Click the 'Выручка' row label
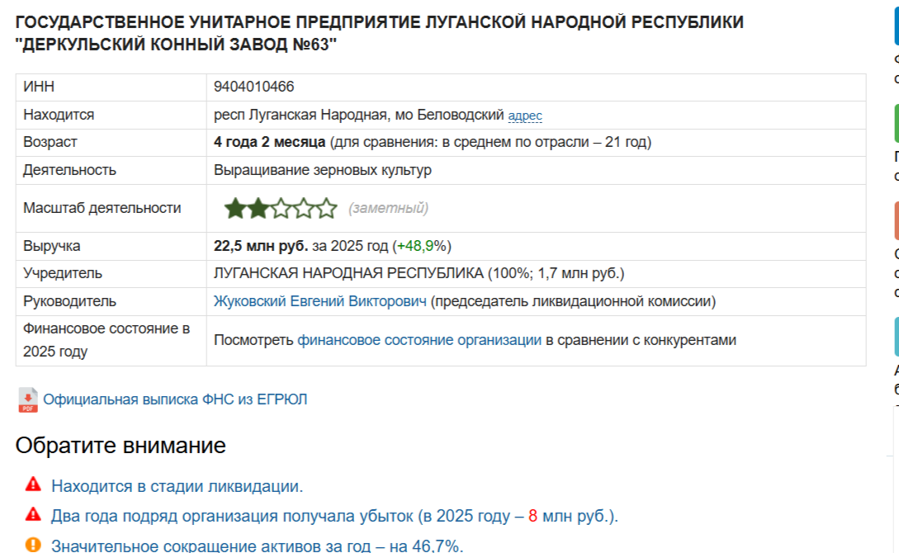 pos(52,247)
